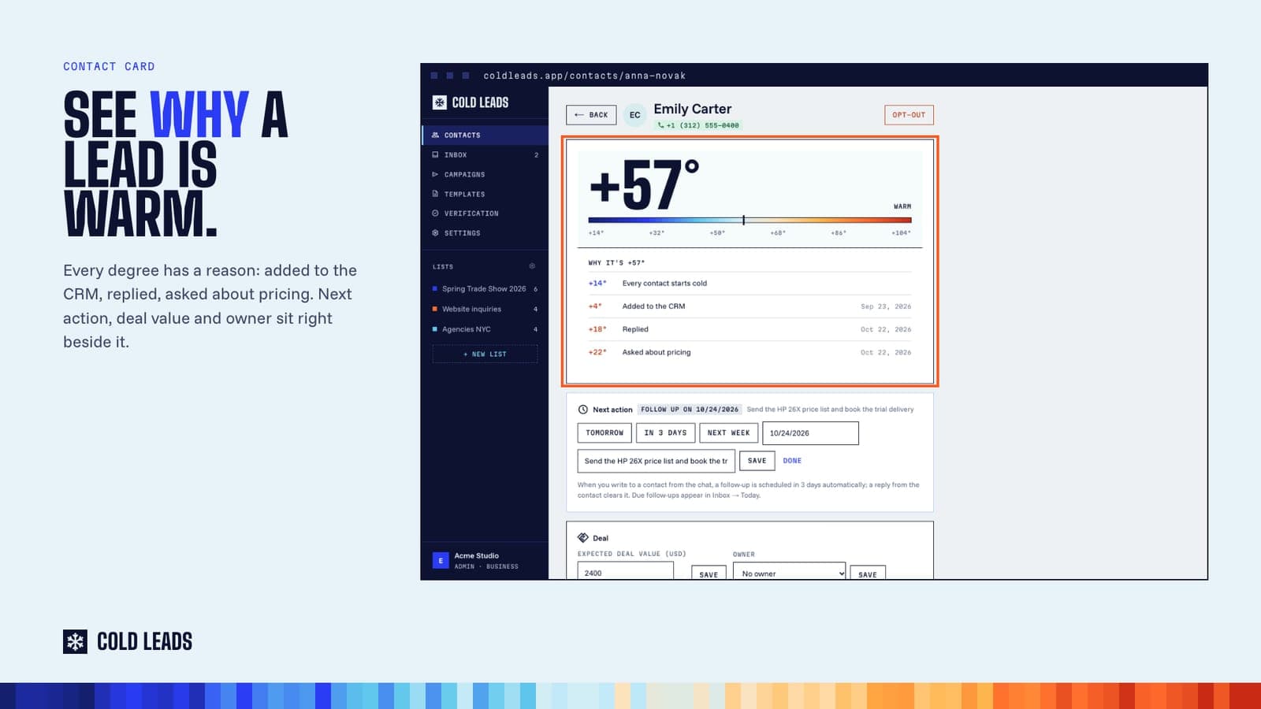Click the EC avatar beside Emily Carter
The image size is (1261, 709).
634,115
